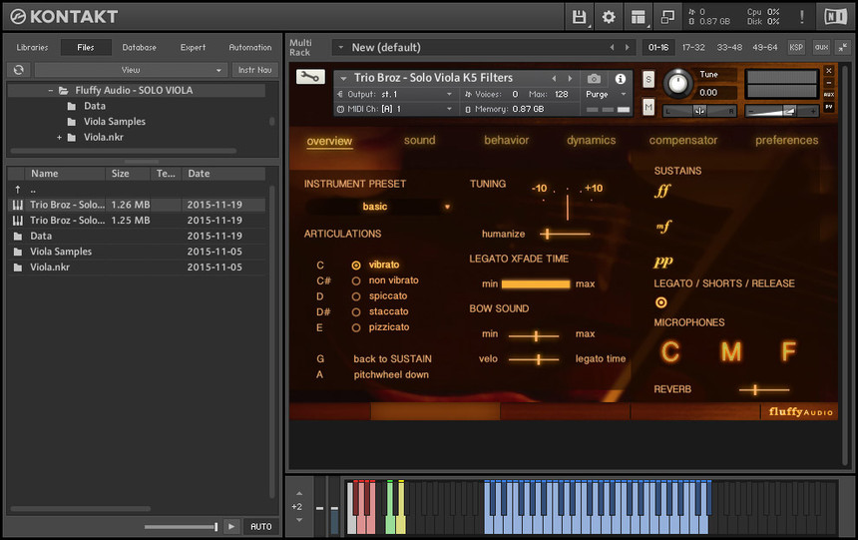Viewport: 858px width, 540px height.
Task: Click Instr Nav button
Action: click(255, 70)
